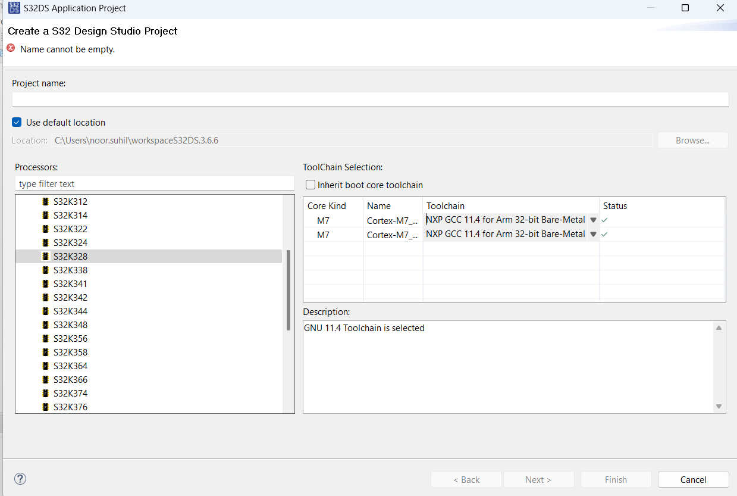
Task: Click the first row M7 core kind cell
Action: click(333, 220)
